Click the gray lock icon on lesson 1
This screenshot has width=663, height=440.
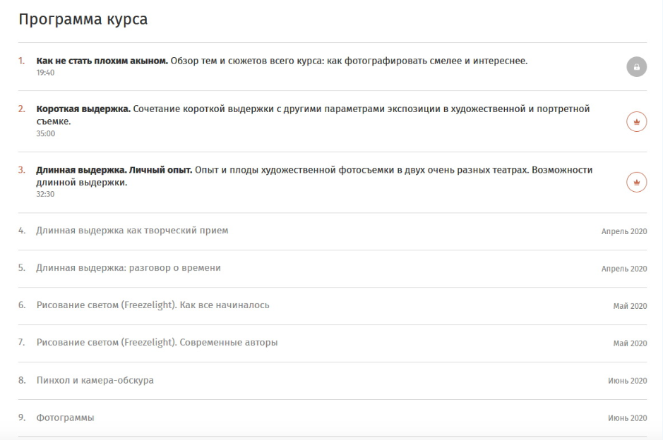point(636,67)
